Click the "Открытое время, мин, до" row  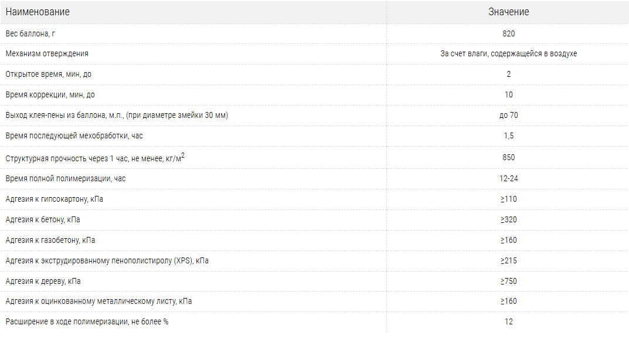click(48, 74)
